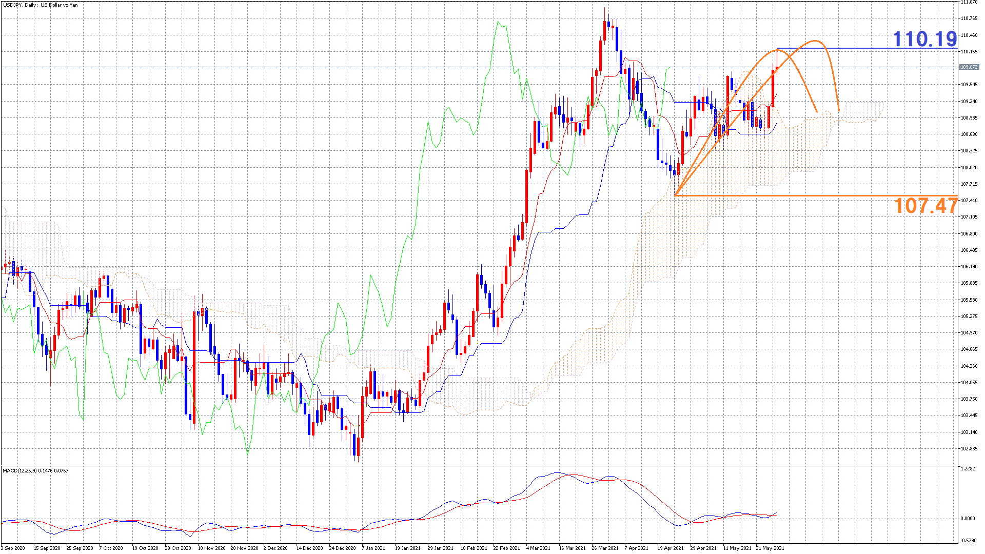Image resolution: width=985 pixels, height=554 pixels.
Task: Click the blue 110.19 price label
Action: (925, 39)
